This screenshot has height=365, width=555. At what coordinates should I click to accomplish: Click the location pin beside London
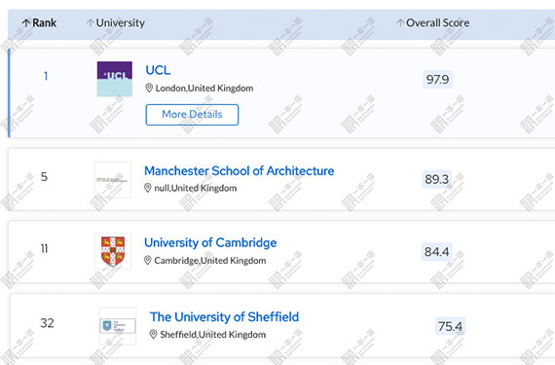click(x=149, y=88)
